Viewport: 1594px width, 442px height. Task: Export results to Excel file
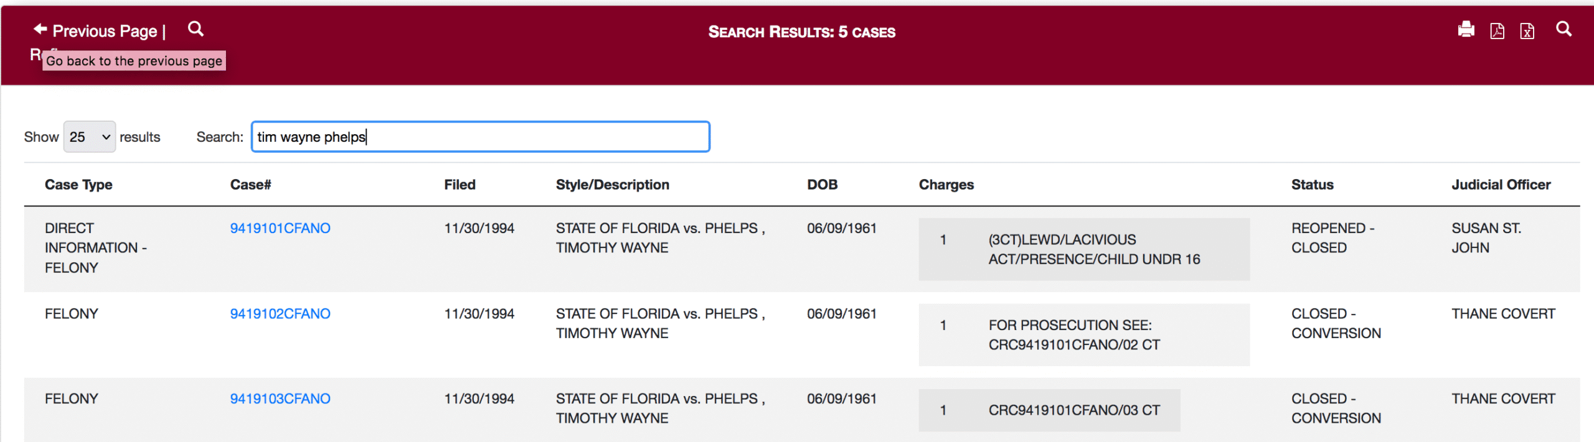[x=1527, y=31]
